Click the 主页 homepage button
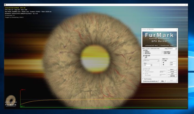 172,74
